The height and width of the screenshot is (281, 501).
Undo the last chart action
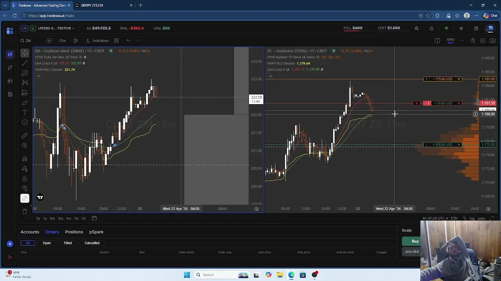pyautogui.click(x=128, y=41)
